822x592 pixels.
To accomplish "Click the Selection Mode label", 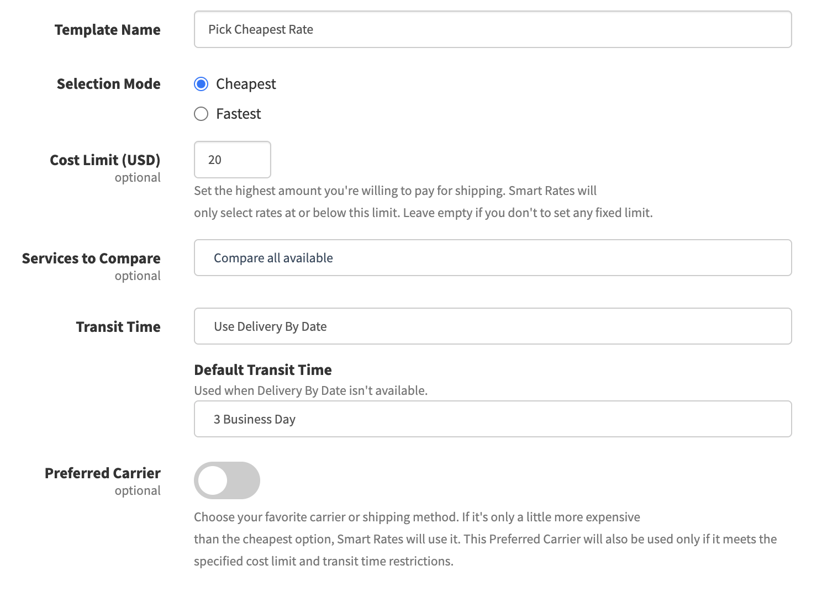I will (109, 84).
